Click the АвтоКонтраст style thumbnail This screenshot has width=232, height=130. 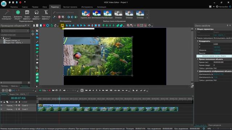point(108,15)
